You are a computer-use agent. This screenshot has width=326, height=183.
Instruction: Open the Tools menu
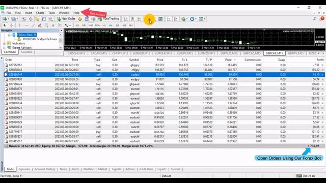click(x=51, y=13)
